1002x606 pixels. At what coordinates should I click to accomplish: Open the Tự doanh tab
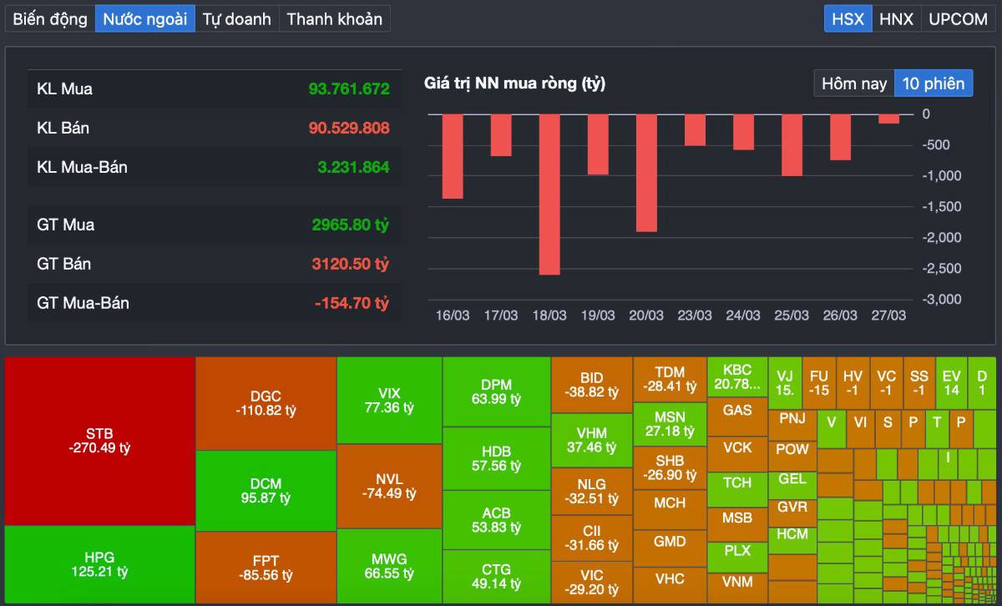click(x=237, y=18)
